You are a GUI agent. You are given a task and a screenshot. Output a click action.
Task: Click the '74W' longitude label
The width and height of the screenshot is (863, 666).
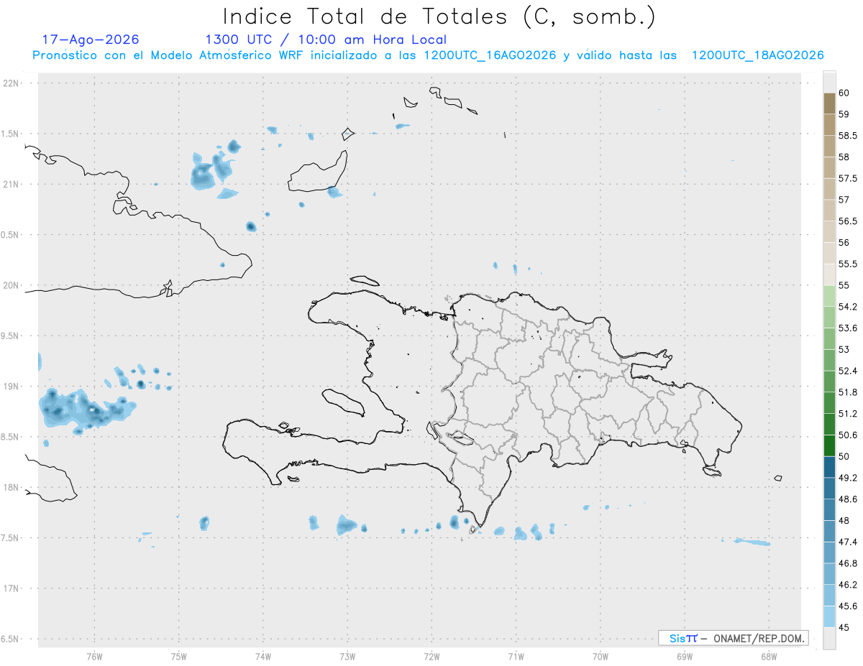coord(263,657)
